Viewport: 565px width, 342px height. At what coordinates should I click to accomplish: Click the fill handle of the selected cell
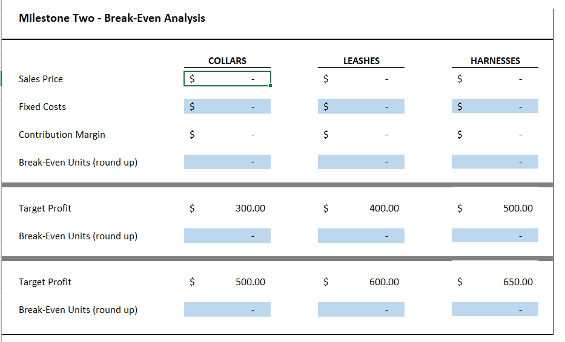click(270, 86)
